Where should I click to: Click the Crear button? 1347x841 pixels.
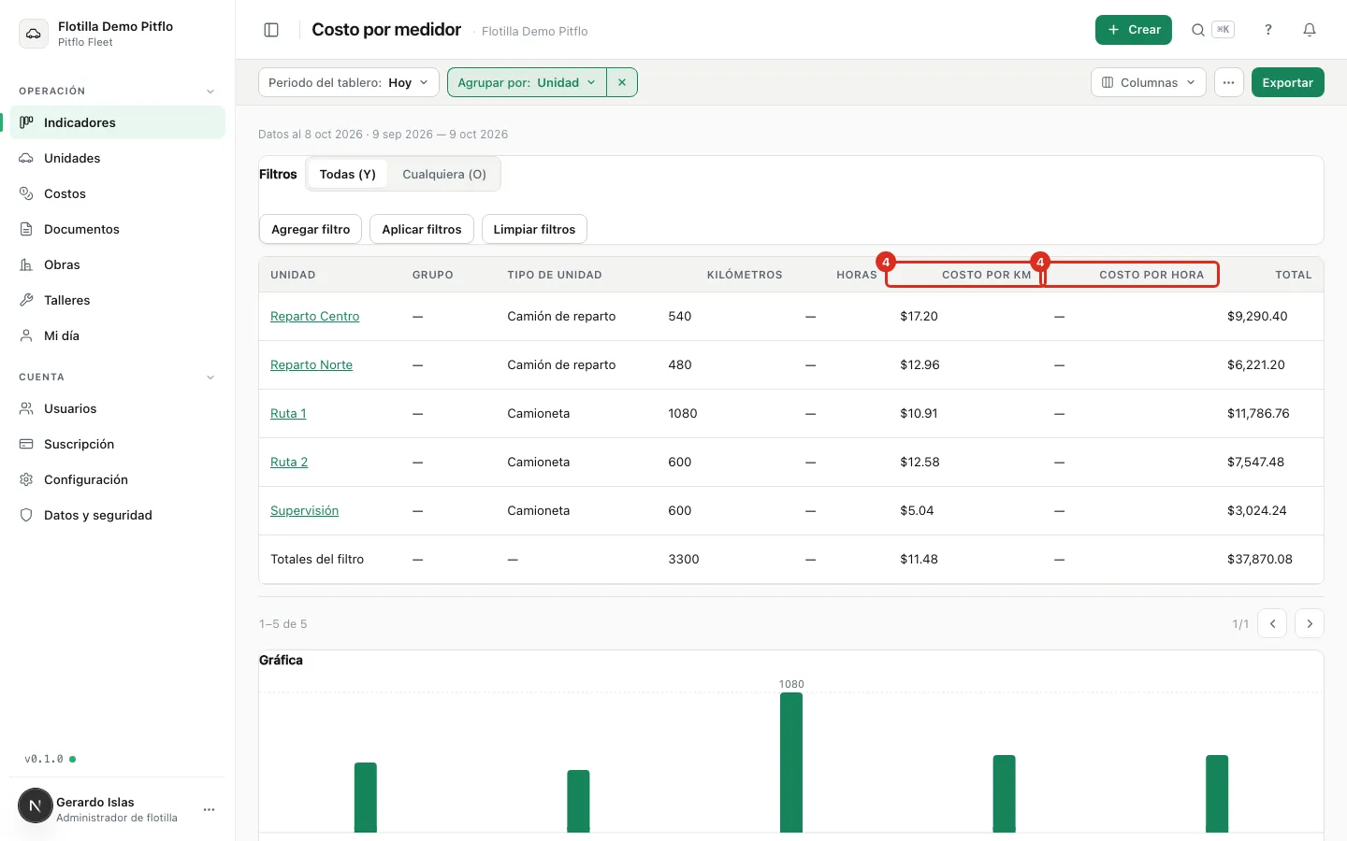point(1134,30)
